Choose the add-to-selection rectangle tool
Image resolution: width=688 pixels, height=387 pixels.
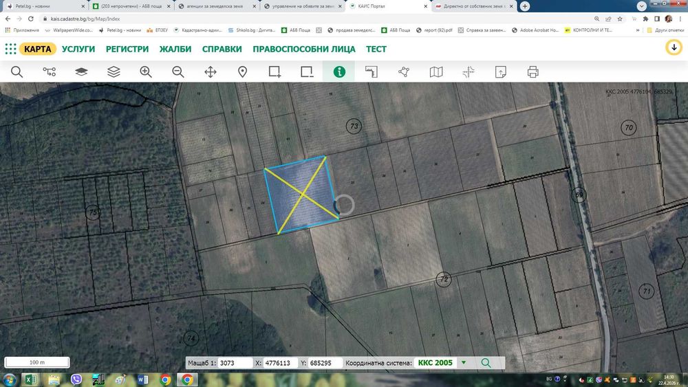pos(275,72)
